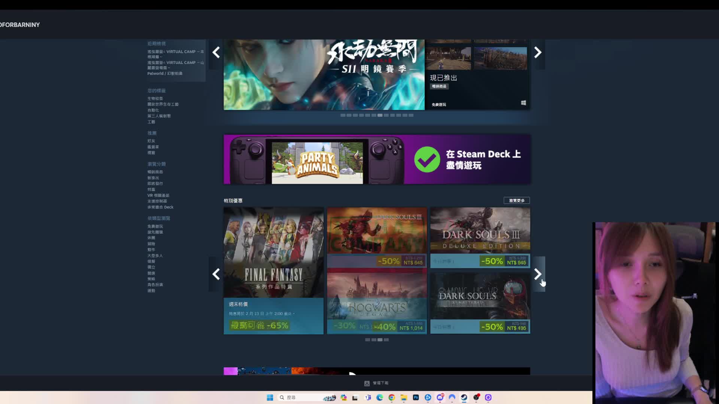719x404 pixels.
Task: Select the 開放世界生存工藝 tag
Action: click(163, 104)
